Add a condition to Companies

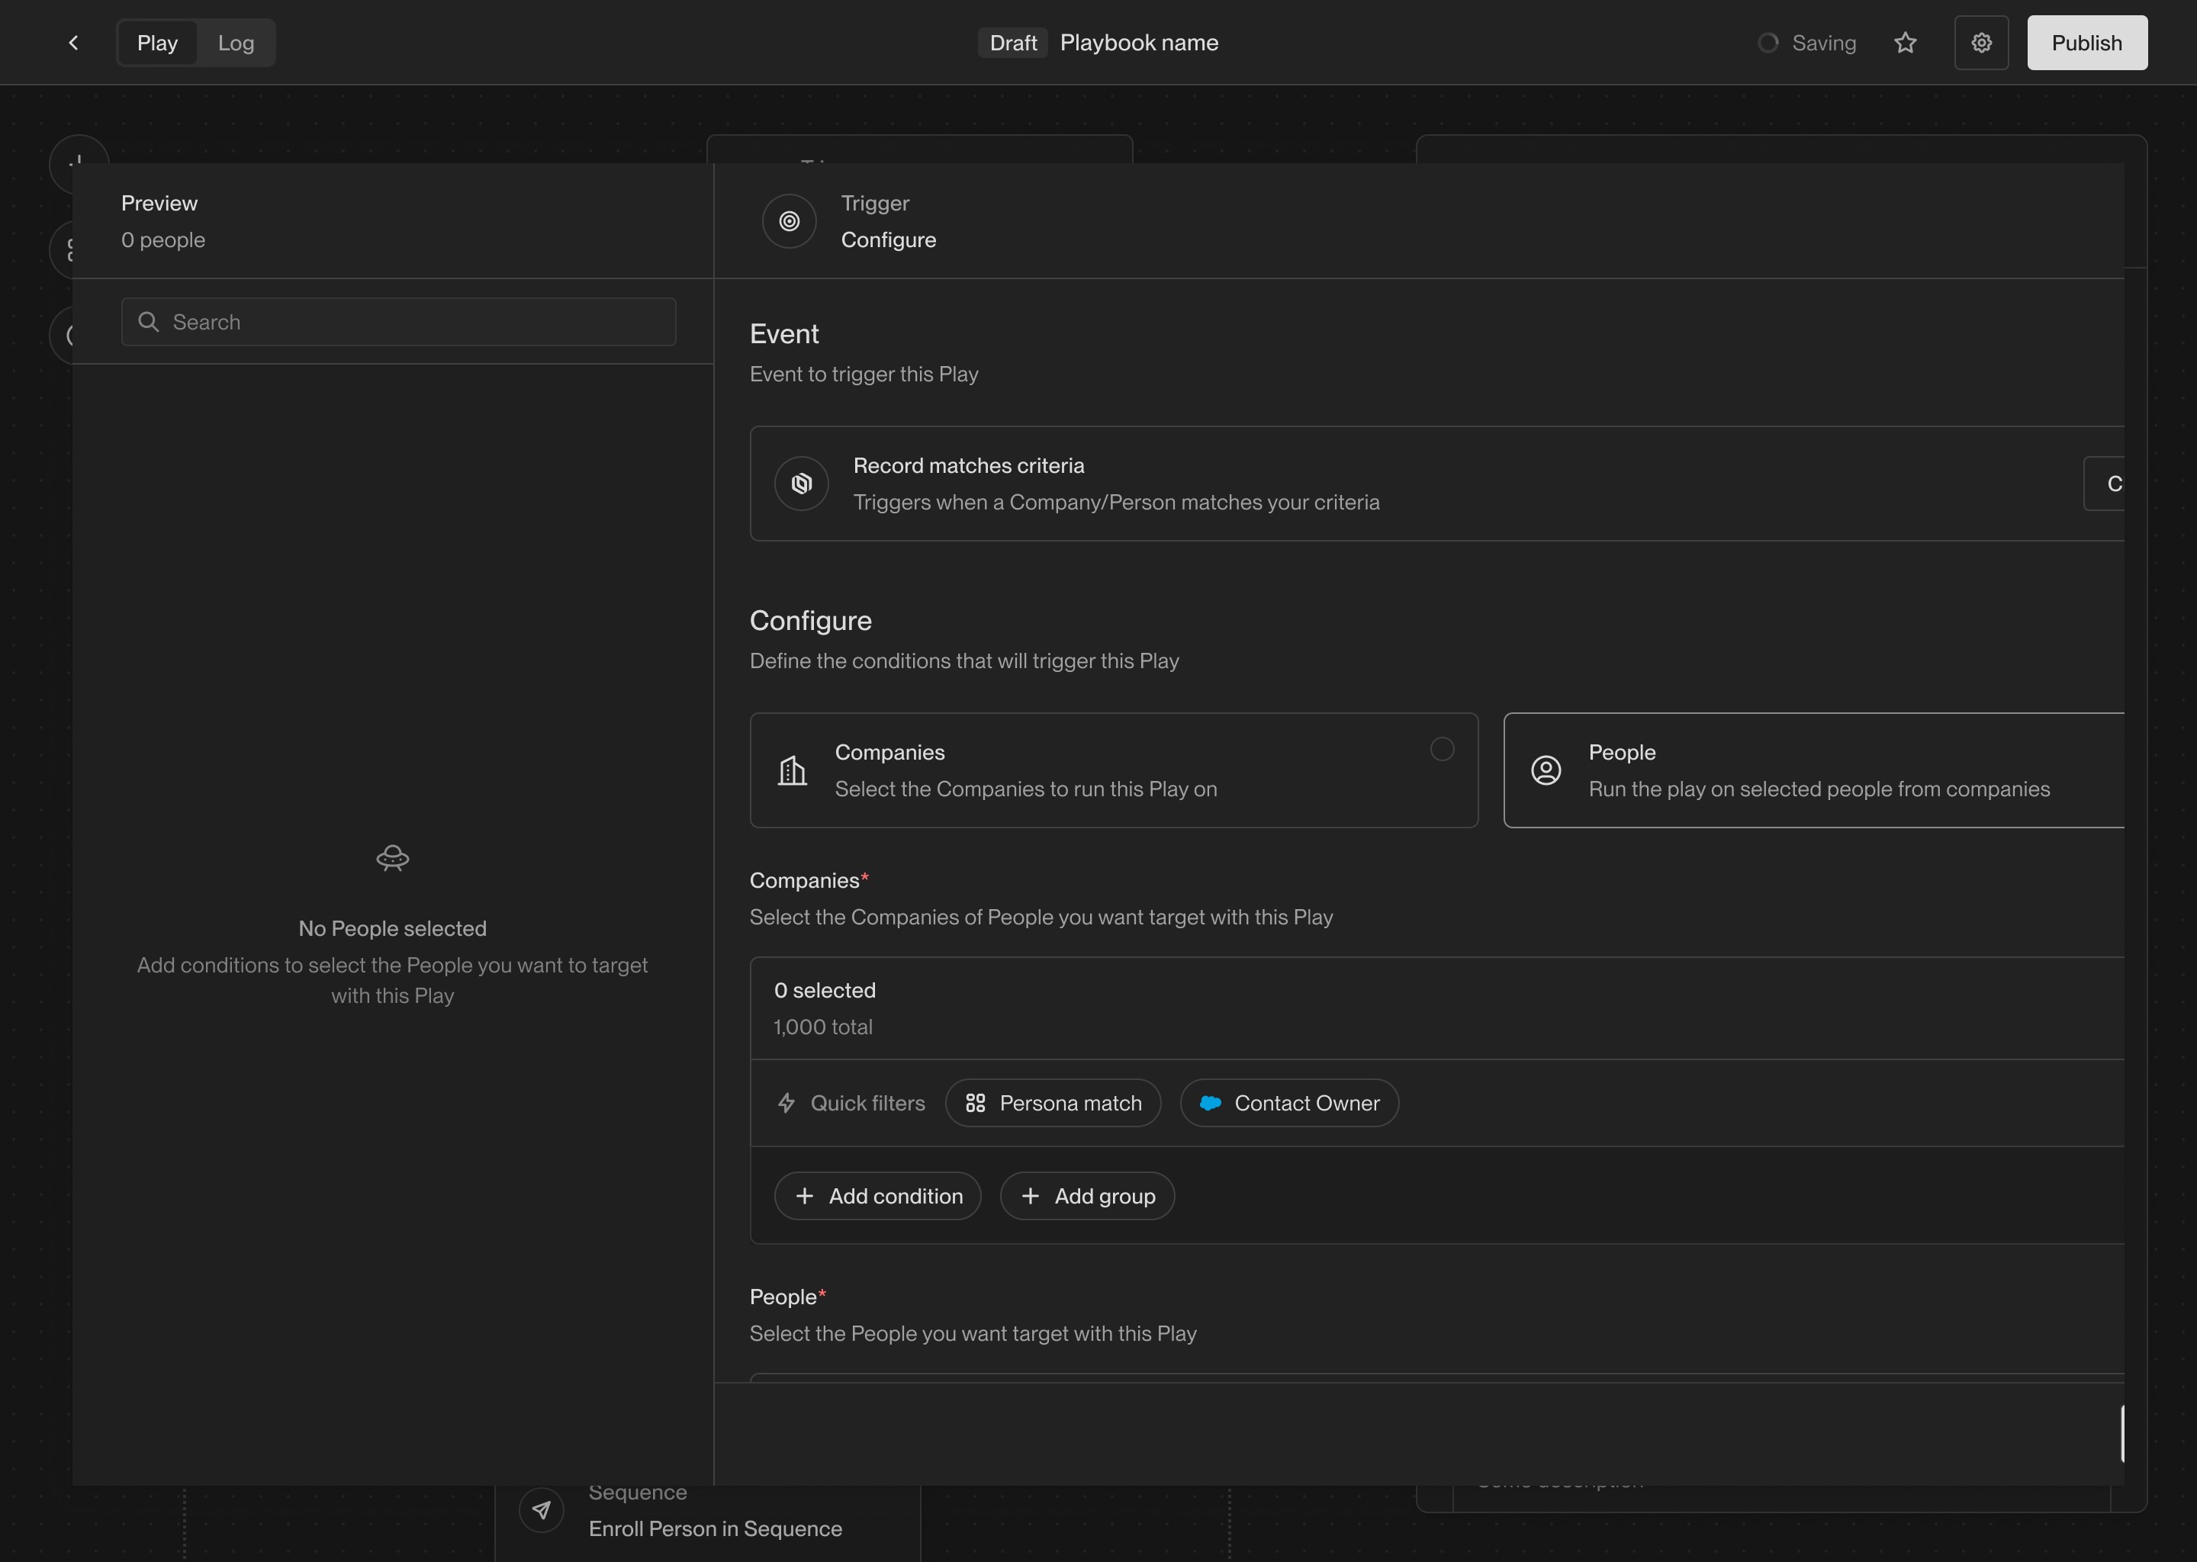tap(877, 1196)
